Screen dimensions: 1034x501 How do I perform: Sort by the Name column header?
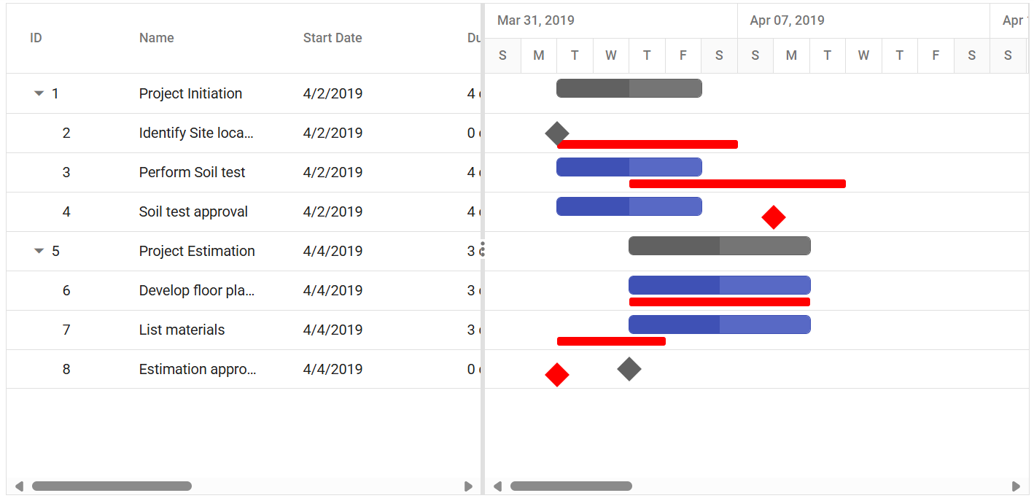coord(157,38)
